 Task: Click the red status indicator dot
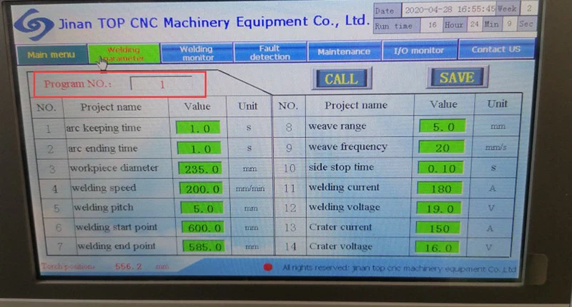pyautogui.click(x=267, y=267)
